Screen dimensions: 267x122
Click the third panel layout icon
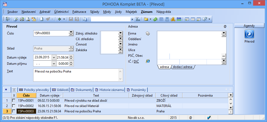[199, 19]
